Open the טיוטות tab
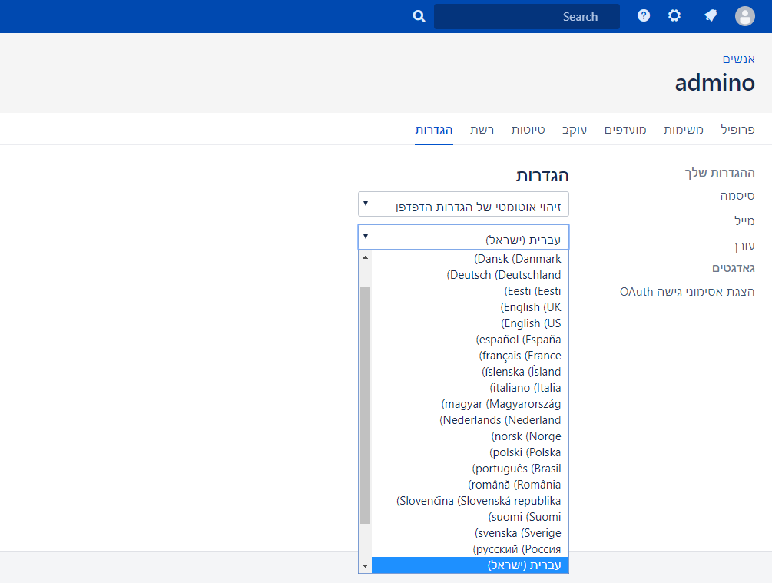The image size is (772, 583). coord(528,130)
